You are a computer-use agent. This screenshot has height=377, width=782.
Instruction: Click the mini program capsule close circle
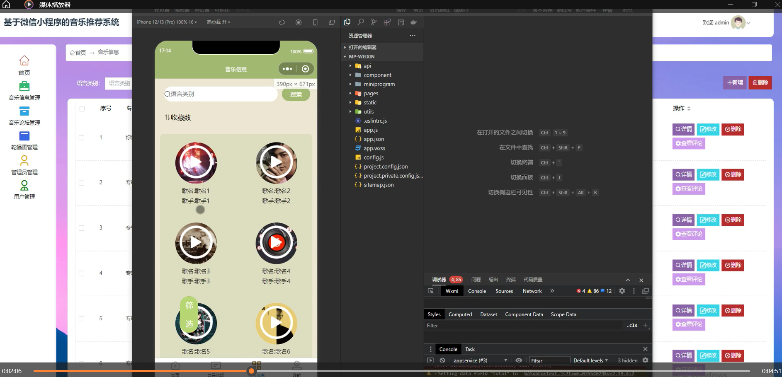click(306, 69)
